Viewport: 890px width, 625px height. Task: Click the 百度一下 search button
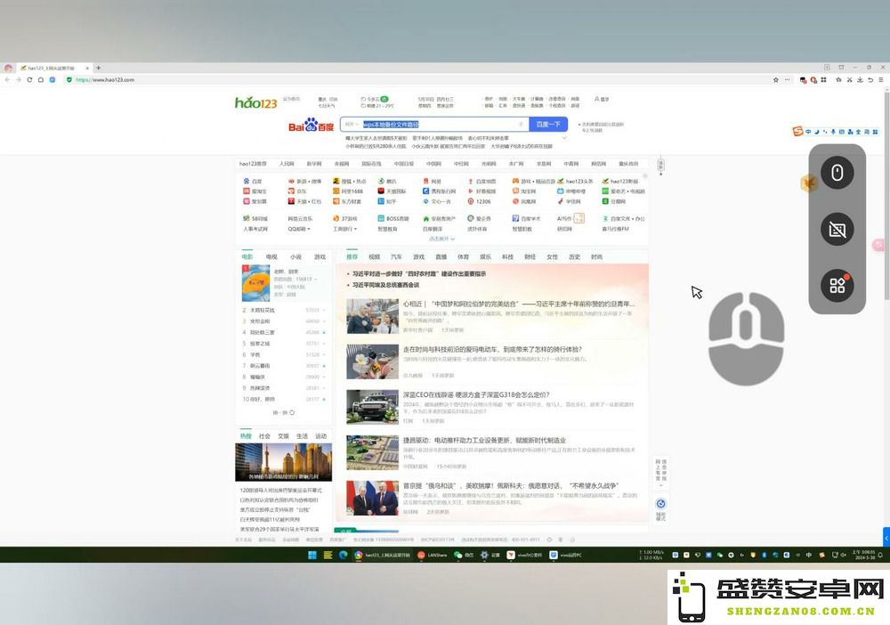point(548,125)
